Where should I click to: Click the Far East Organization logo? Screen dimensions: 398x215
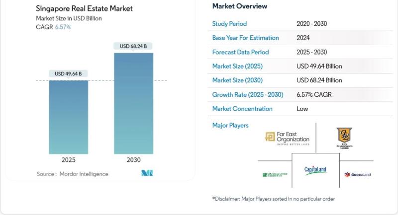point(288,139)
